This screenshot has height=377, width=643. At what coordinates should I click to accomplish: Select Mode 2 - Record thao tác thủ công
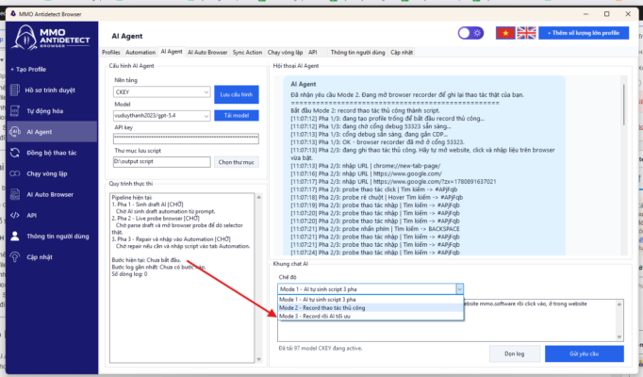tap(371, 308)
